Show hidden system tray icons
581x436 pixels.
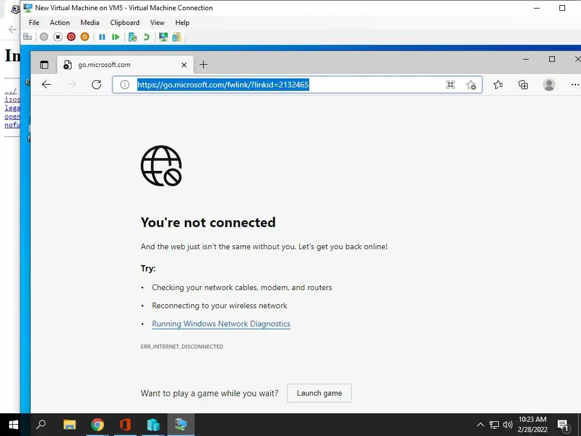pyautogui.click(x=480, y=425)
